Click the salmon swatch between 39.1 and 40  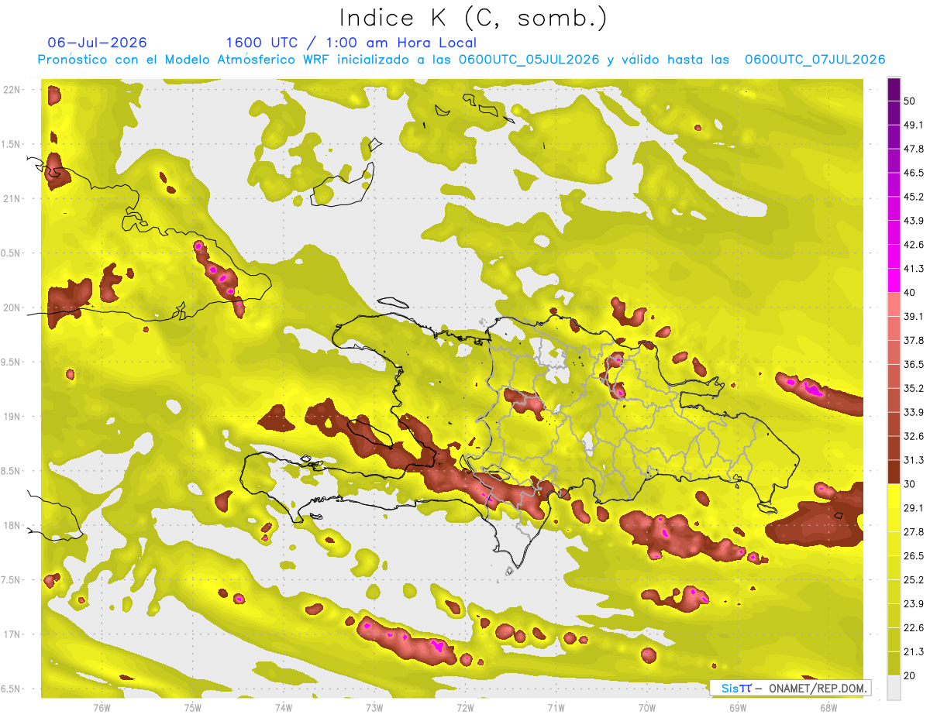click(x=894, y=304)
